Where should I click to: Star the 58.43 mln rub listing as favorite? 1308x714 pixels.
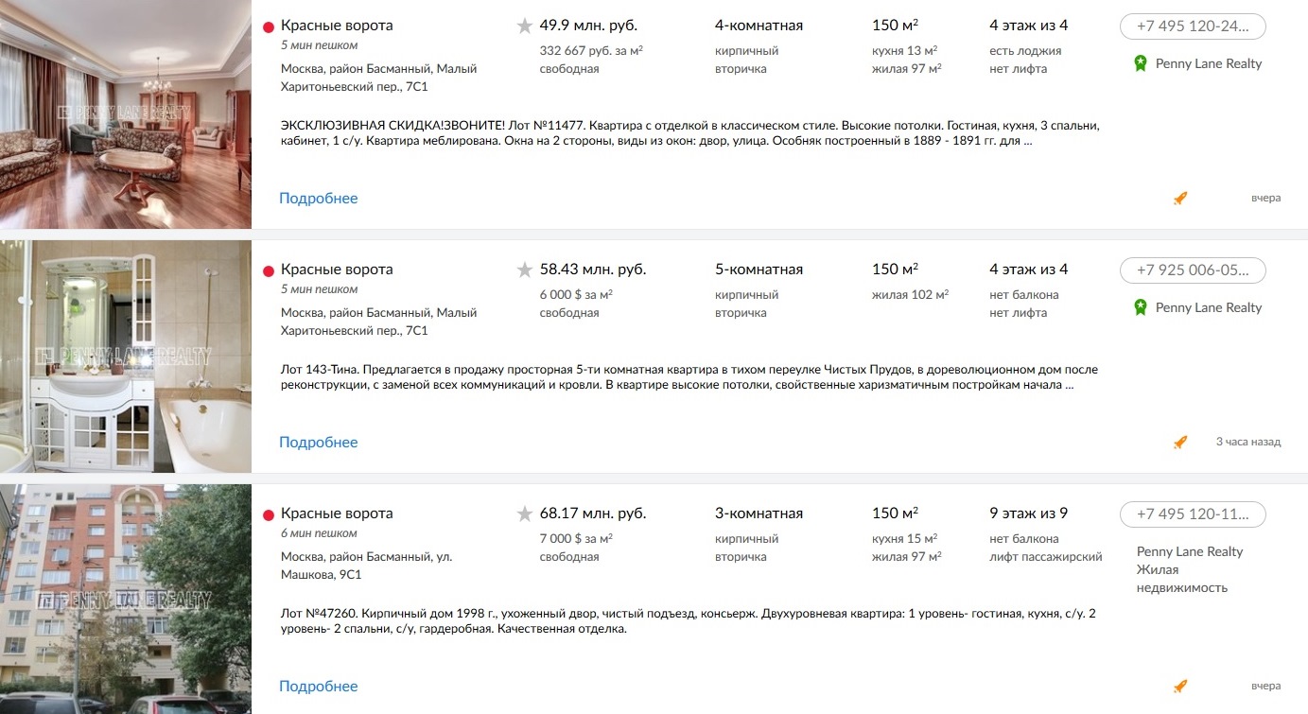coord(525,270)
